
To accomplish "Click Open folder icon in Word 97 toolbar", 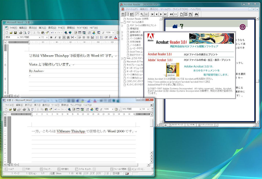I will tap(11, 33).
